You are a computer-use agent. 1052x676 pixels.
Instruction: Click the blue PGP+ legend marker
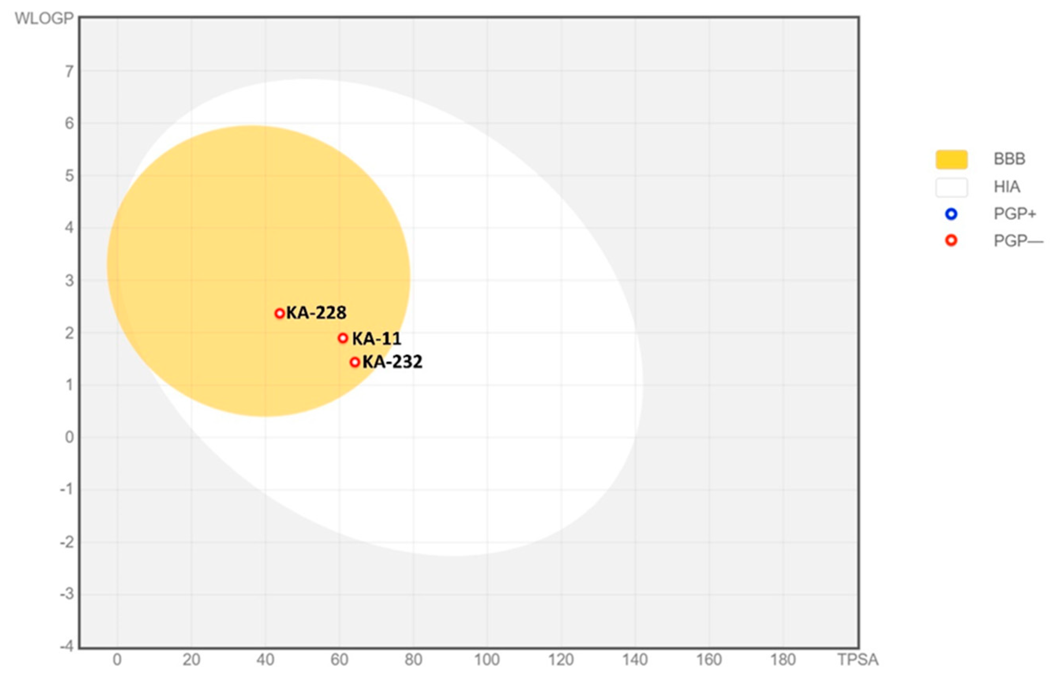point(951,214)
